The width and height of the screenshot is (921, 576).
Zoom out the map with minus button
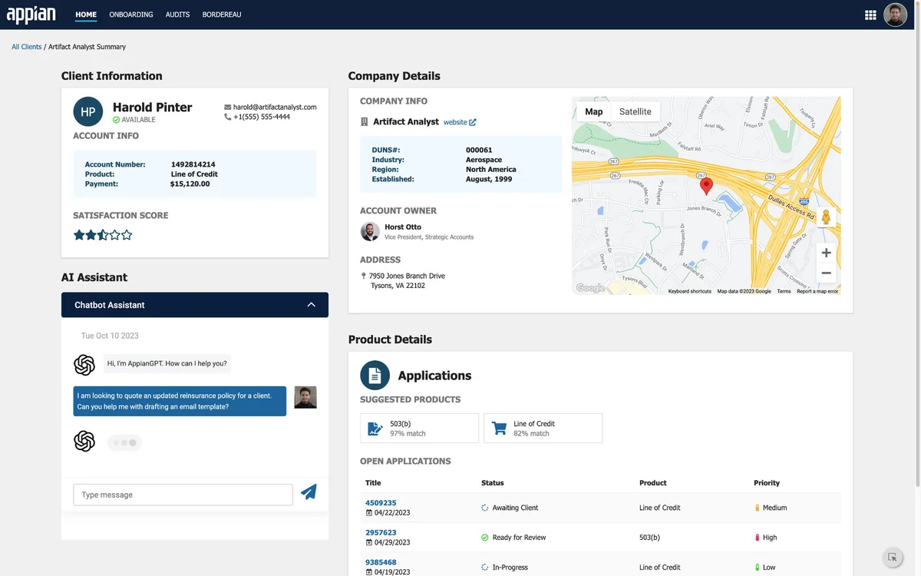click(x=826, y=273)
